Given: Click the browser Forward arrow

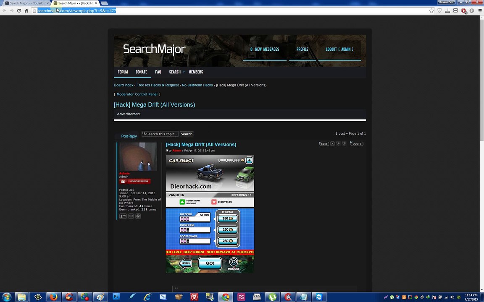Looking at the screenshot, I should pos(11,10).
